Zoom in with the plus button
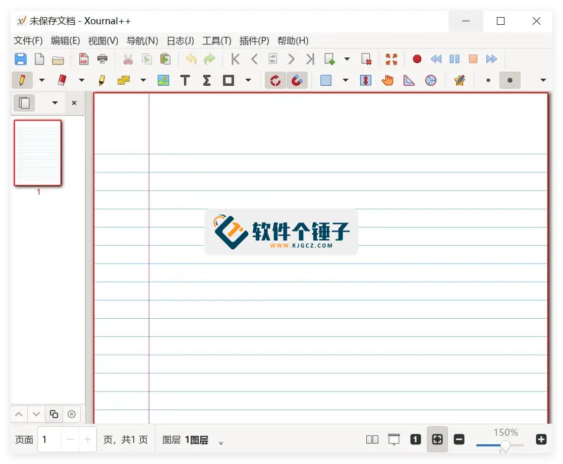 (541, 439)
